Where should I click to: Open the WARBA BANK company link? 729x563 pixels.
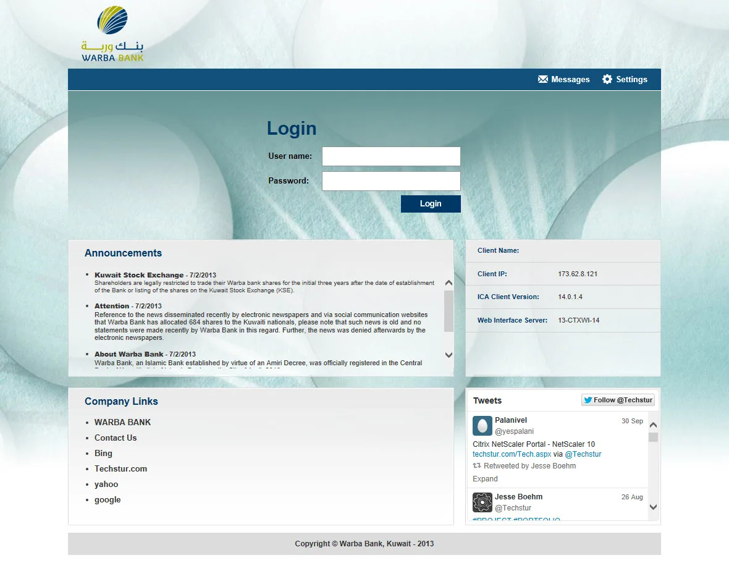coord(122,422)
